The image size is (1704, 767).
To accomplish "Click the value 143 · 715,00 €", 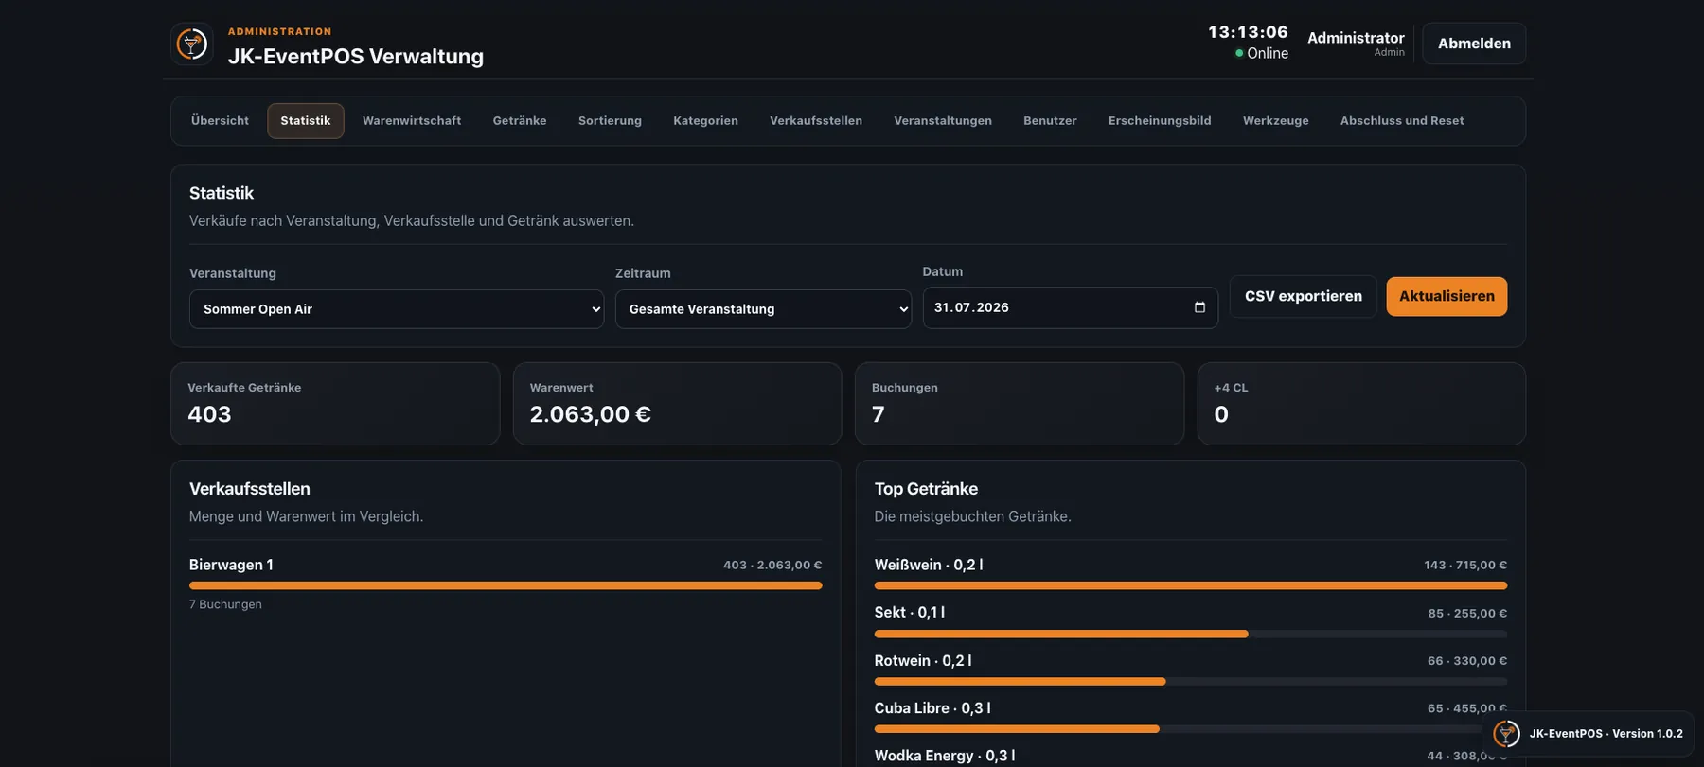I will pyautogui.click(x=1465, y=566).
